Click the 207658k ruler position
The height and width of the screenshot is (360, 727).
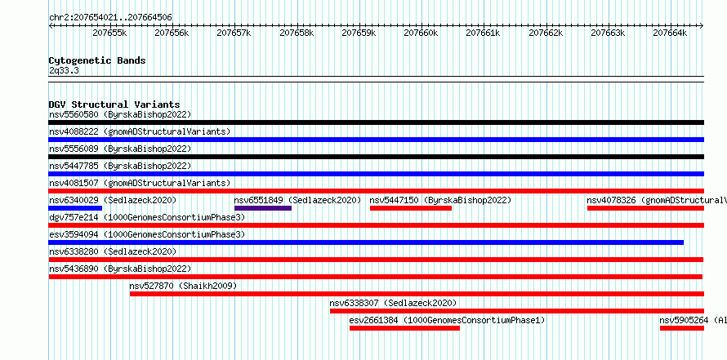pos(297,33)
